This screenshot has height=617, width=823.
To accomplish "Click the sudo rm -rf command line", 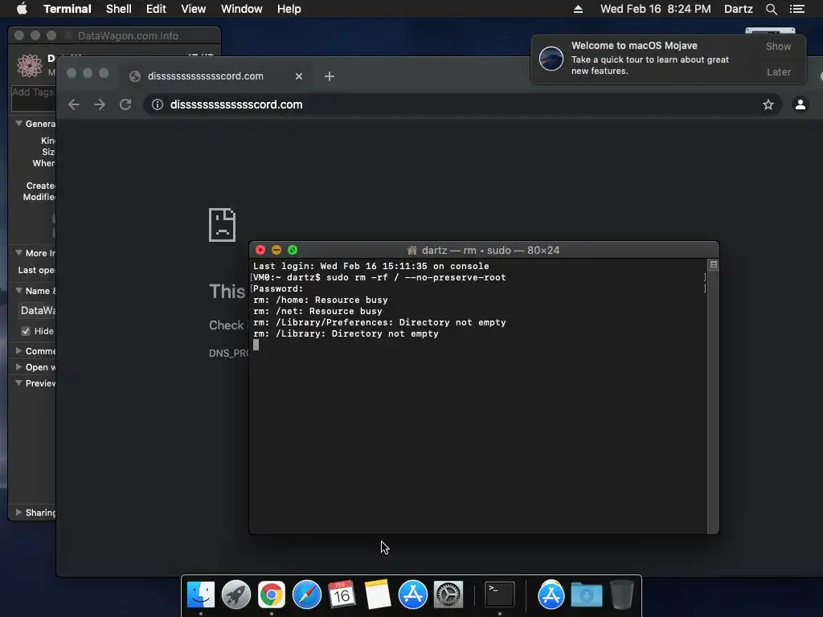I will point(379,277).
